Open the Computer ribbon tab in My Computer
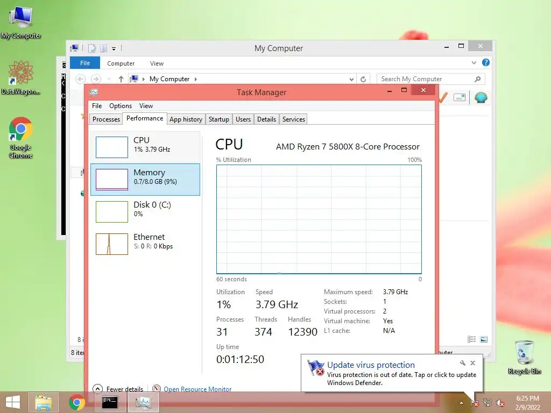 pyautogui.click(x=121, y=63)
